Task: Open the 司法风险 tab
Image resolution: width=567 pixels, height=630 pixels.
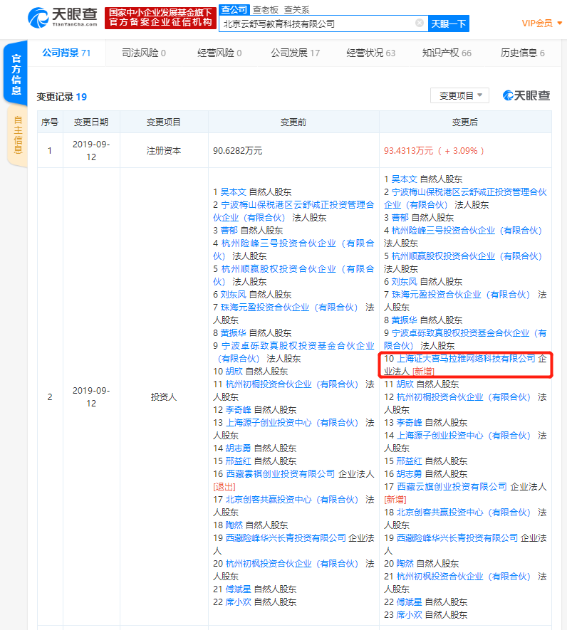Action: tap(143, 53)
